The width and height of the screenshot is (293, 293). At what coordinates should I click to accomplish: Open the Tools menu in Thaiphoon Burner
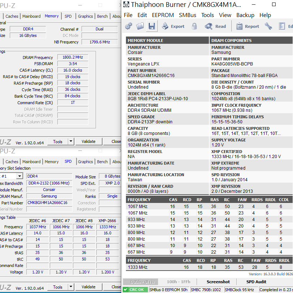point(207,15)
